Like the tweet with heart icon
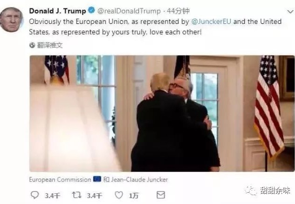Image resolution: width=295 pixels, height=204 pixels. (119, 195)
